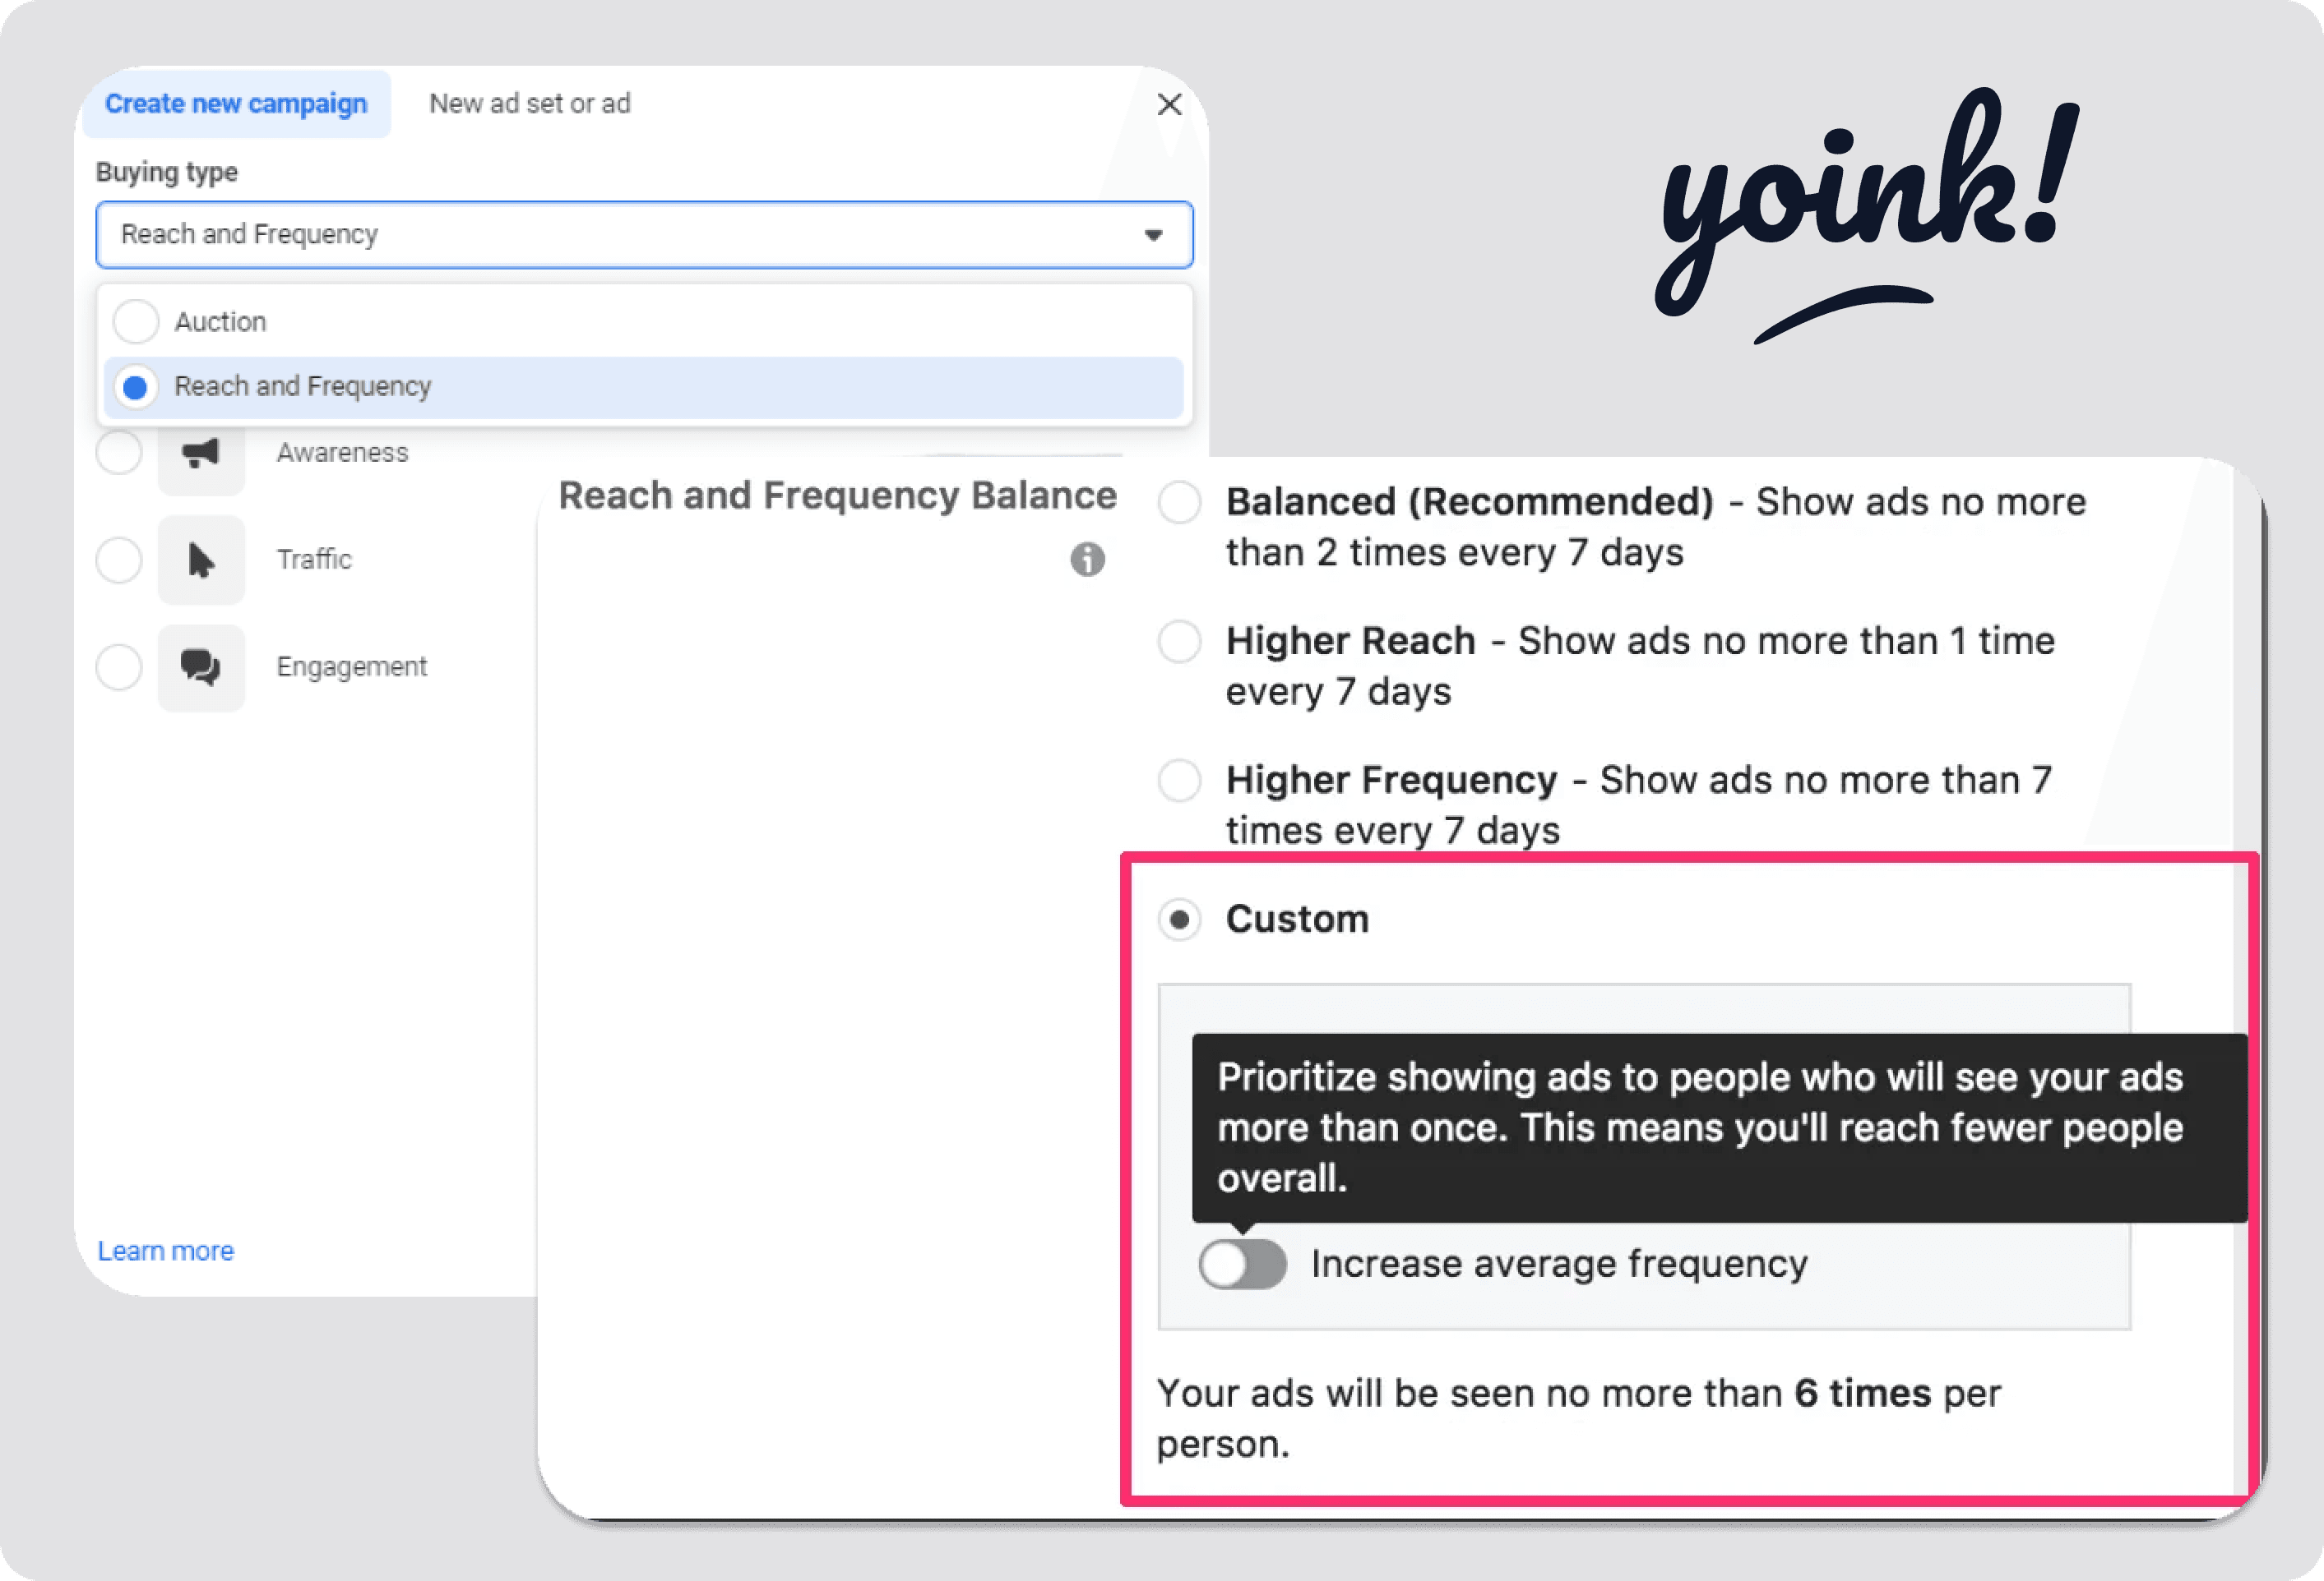Select the Higher Reach option

1180,641
